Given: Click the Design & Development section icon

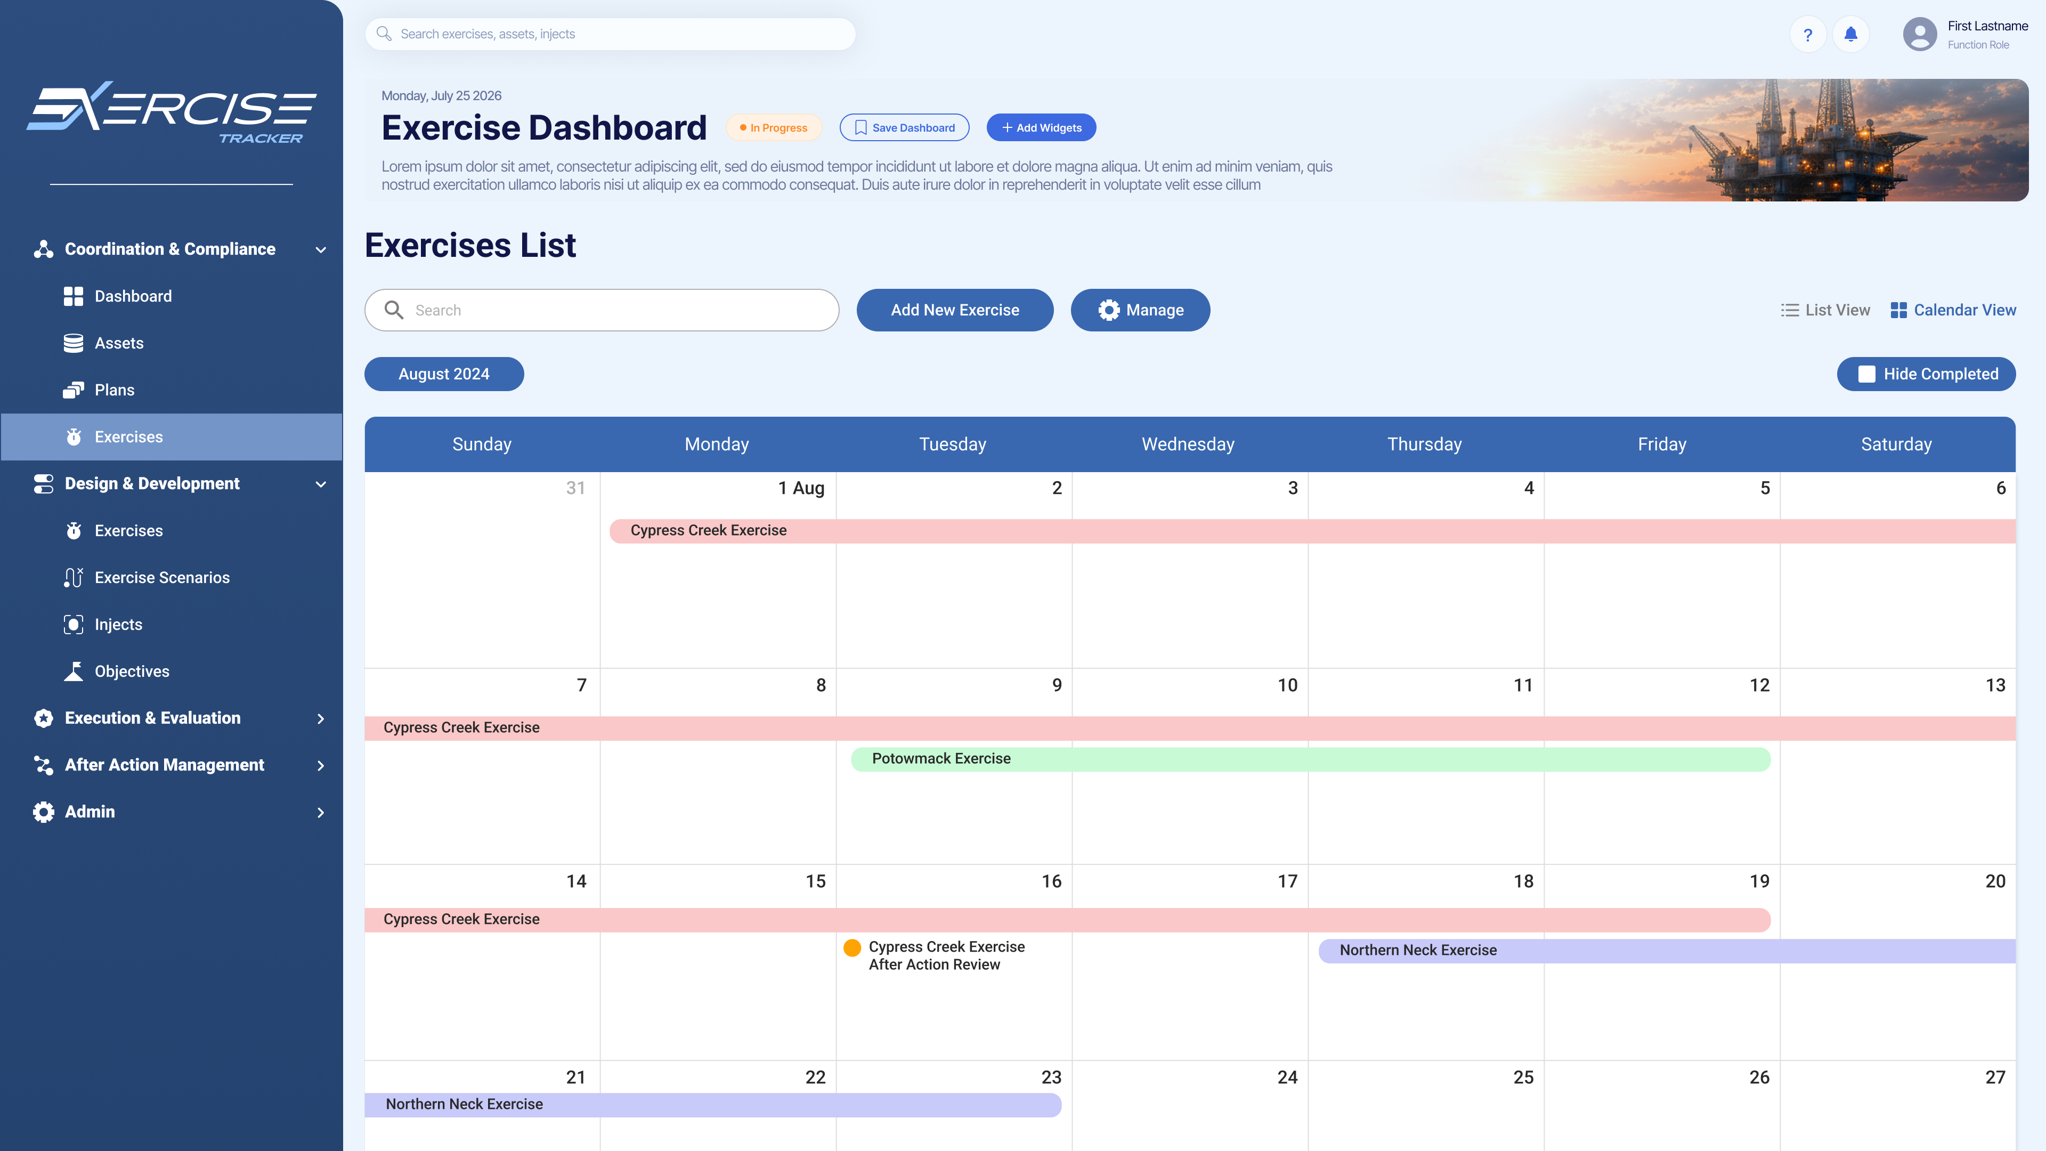Looking at the screenshot, I should coord(44,484).
